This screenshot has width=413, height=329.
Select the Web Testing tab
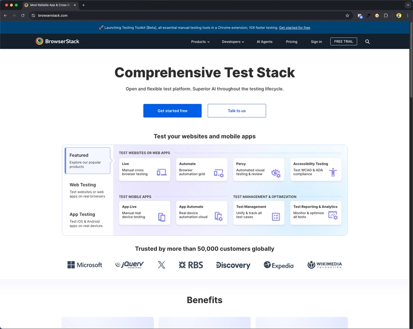point(87,190)
